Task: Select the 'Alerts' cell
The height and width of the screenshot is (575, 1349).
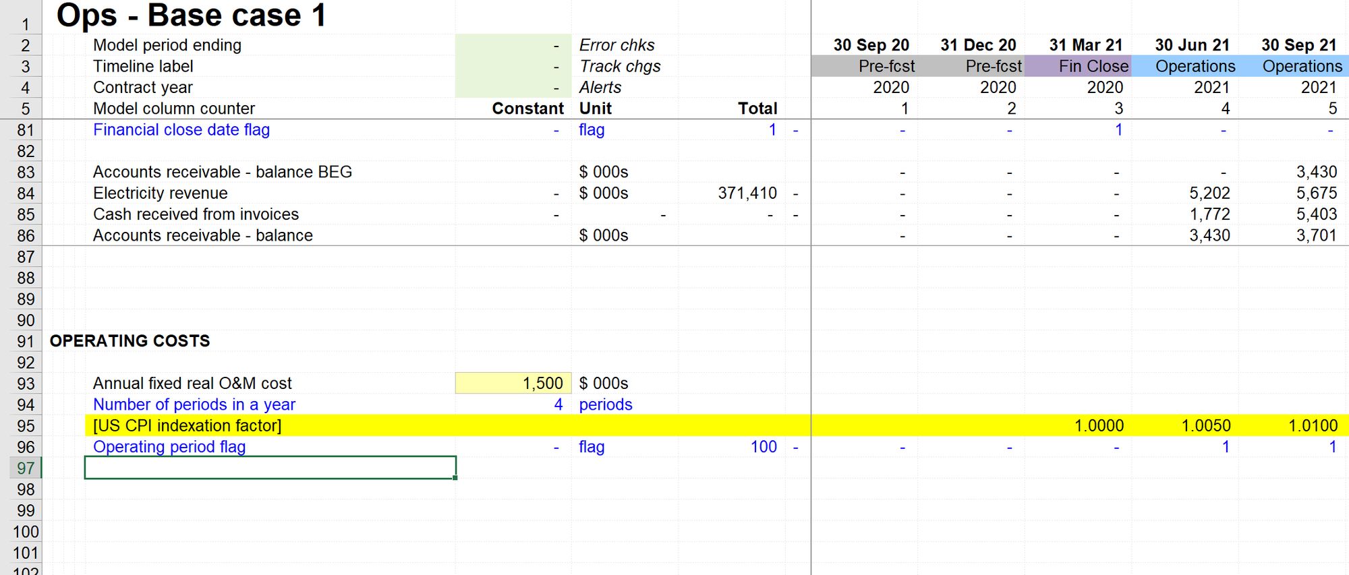Action: [x=600, y=88]
